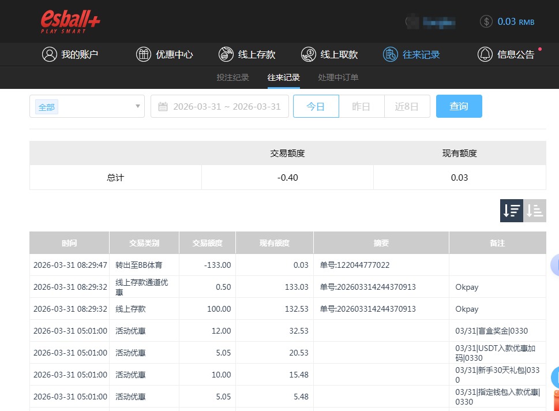Open the user avatar in top bar
559x411 pixels.
point(412,21)
